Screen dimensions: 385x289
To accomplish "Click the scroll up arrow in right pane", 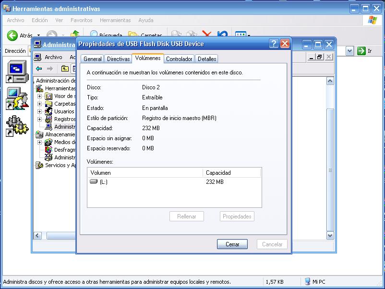I will [330, 81].
